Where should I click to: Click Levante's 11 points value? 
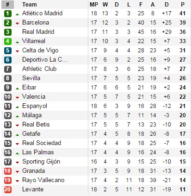[x=183, y=190]
